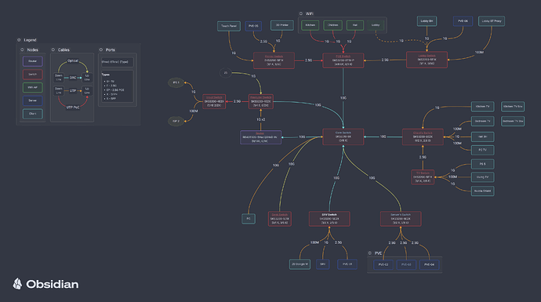This screenshot has width=541, height=302.
Task: Select the Lobby BT Proxy node
Action: pyautogui.click(x=492, y=21)
